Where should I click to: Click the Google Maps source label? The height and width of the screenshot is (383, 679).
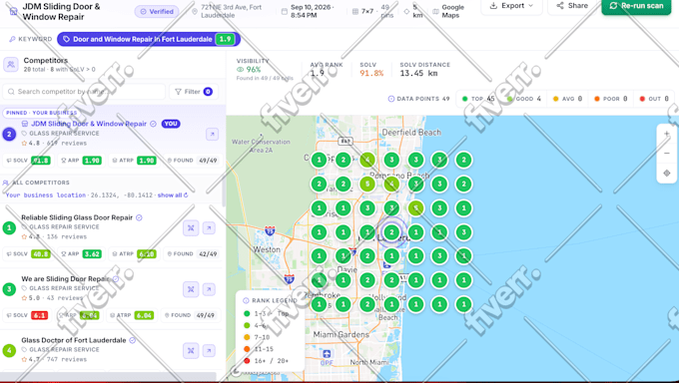pos(452,11)
